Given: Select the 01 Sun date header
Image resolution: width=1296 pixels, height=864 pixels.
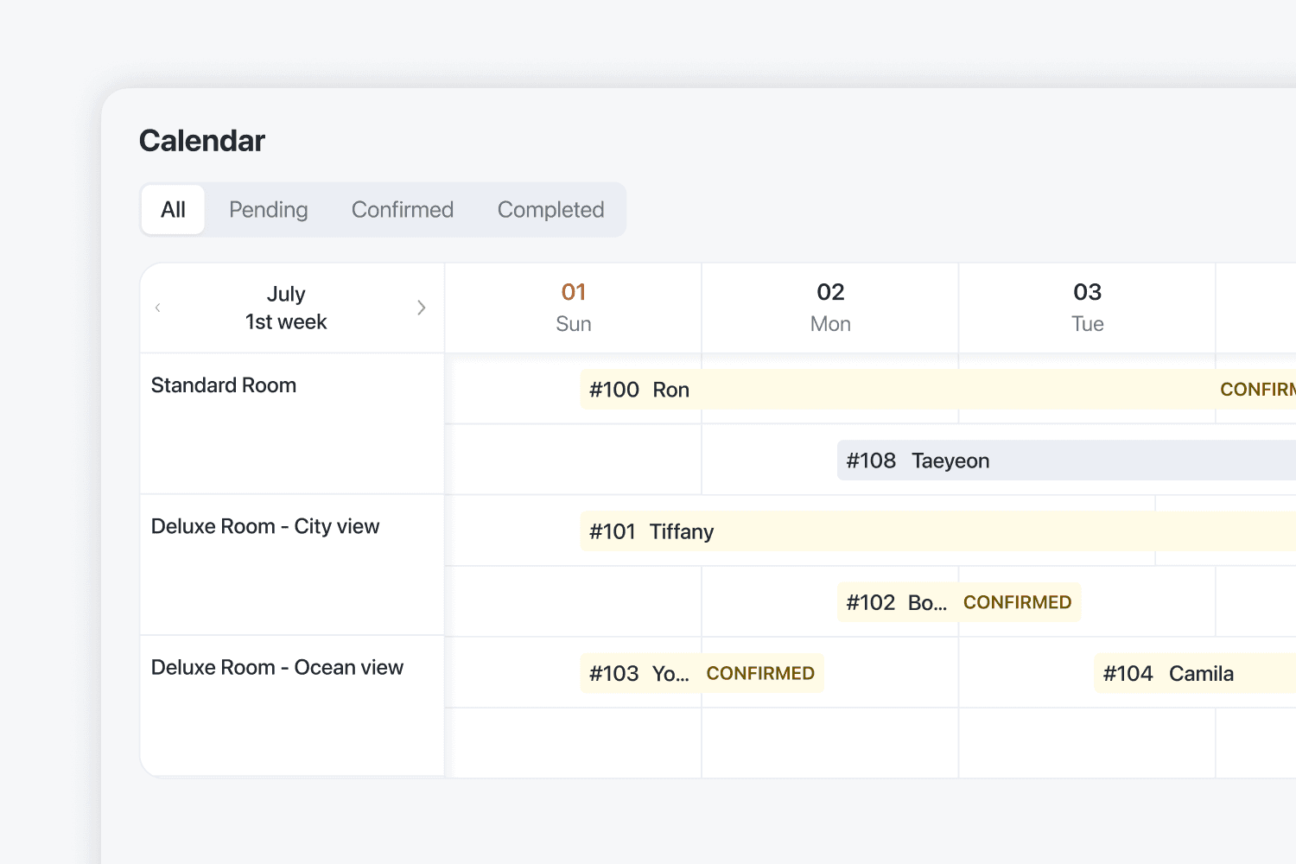Looking at the screenshot, I should coord(574,308).
